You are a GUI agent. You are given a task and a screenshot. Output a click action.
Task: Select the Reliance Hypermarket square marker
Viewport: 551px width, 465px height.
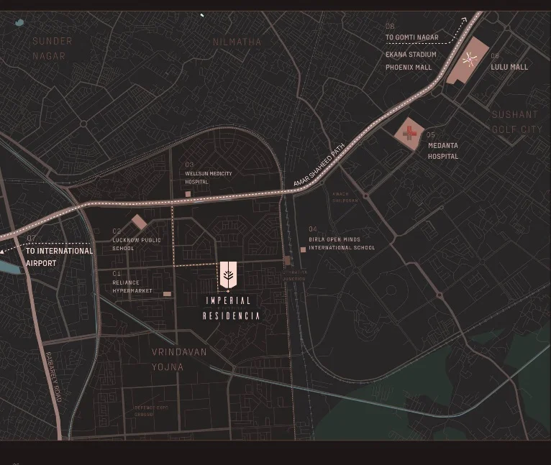coord(167,294)
